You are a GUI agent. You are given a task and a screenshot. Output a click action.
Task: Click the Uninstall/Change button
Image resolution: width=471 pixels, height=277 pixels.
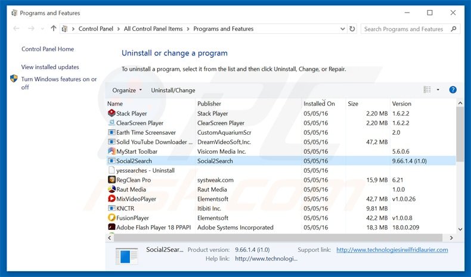(173, 91)
